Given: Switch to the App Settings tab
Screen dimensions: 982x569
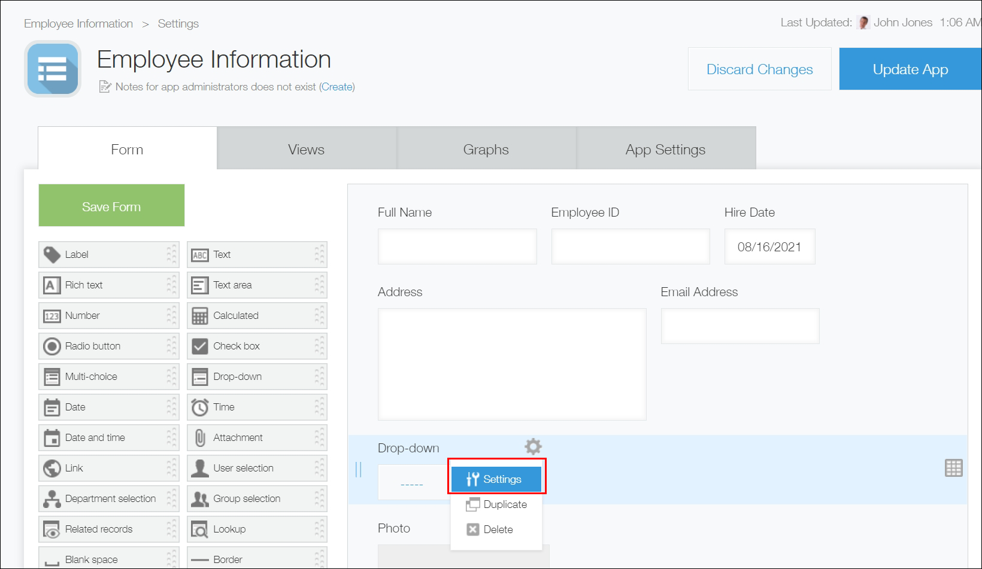Looking at the screenshot, I should click(665, 149).
